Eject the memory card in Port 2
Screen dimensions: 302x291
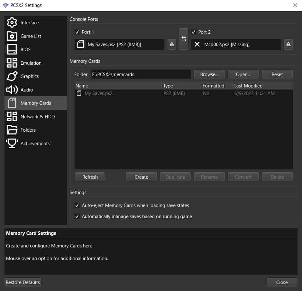(x=288, y=45)
